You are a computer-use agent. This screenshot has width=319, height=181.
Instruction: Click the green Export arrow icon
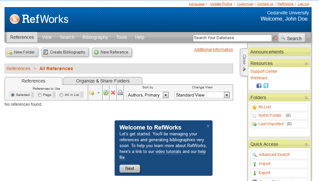coord(254,173)
